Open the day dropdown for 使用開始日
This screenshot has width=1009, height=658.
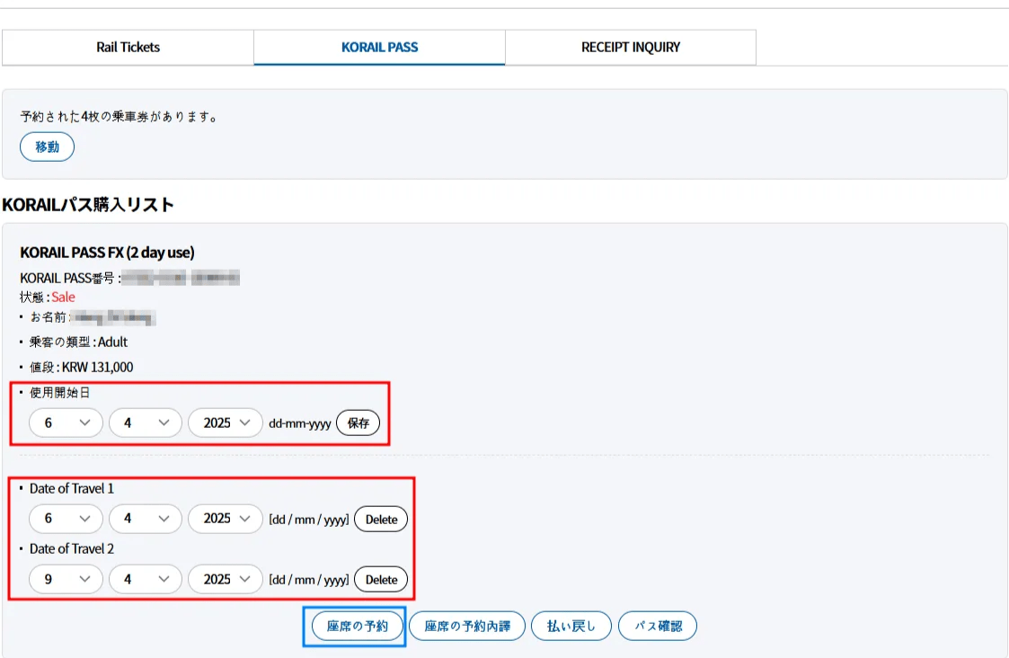click(66, 422)
